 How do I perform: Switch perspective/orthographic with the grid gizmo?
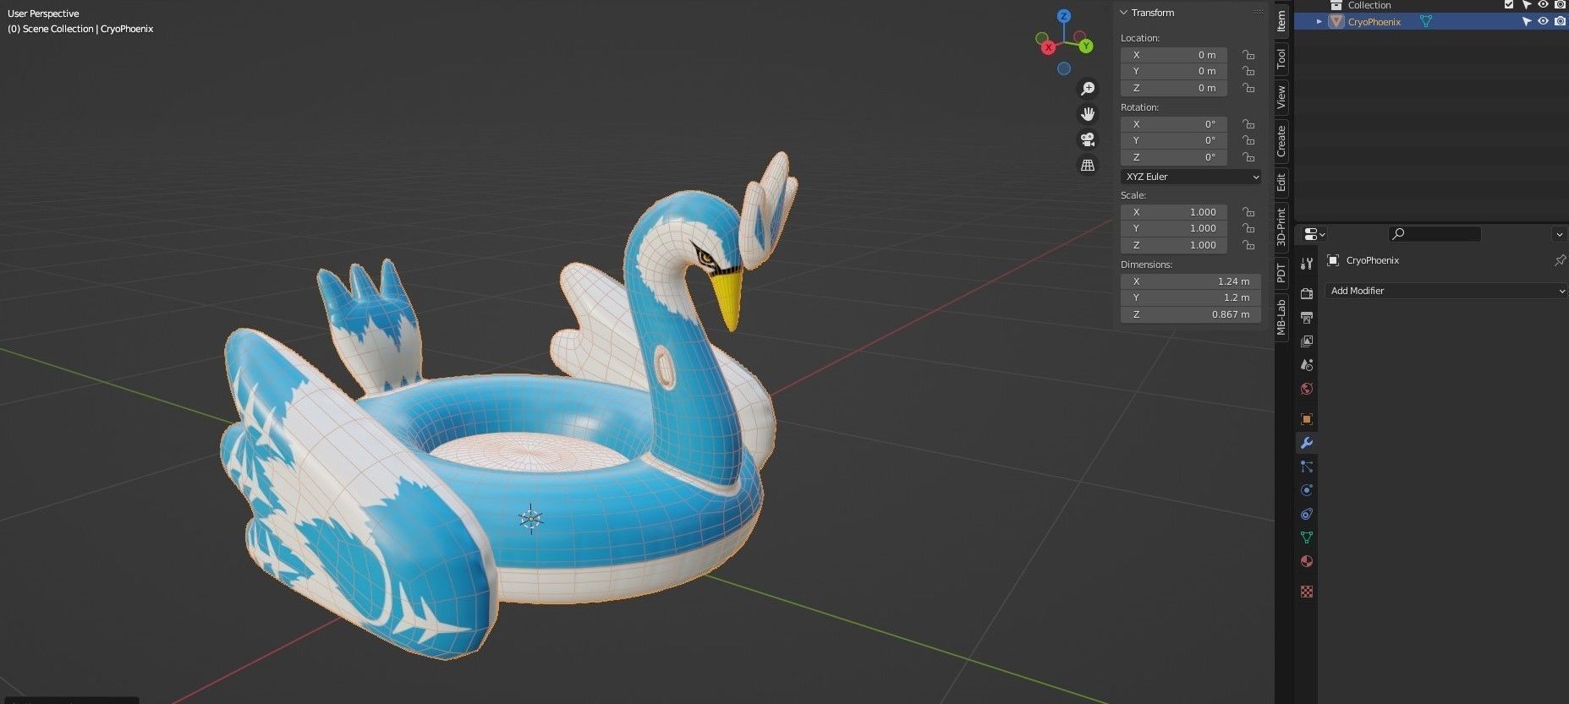coord(1088,166)
